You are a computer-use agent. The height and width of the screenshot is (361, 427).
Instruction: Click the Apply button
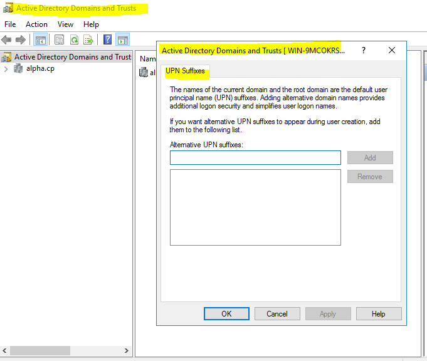pos(328,314)
